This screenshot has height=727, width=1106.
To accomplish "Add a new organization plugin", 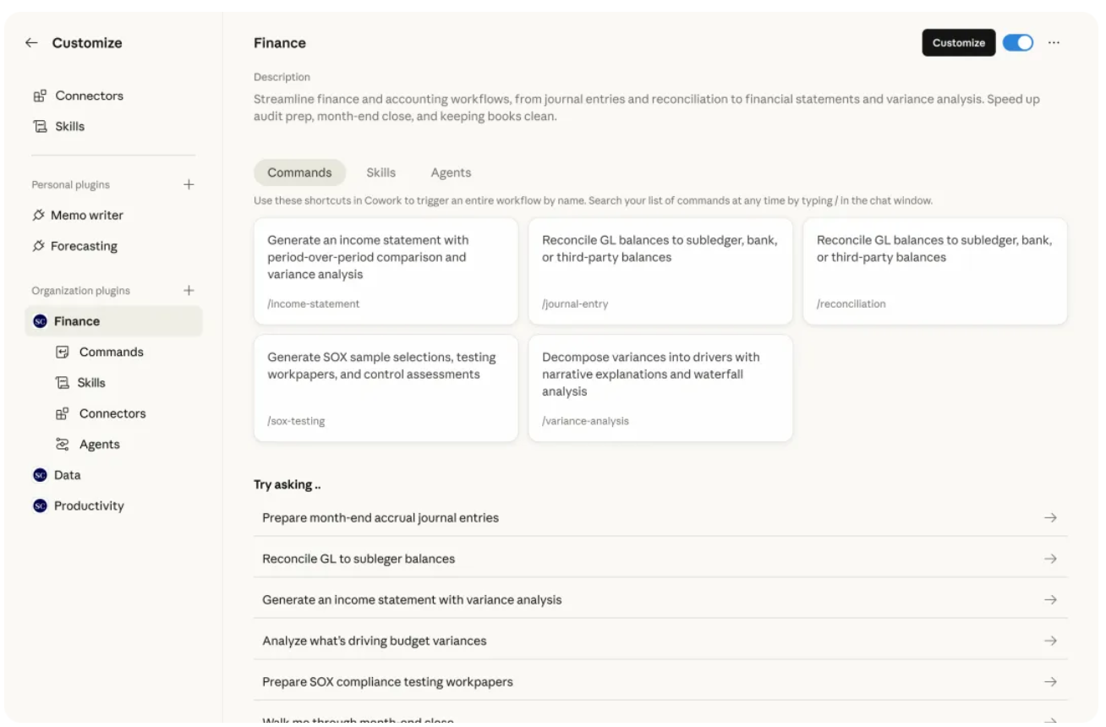I will coord(189,291).
